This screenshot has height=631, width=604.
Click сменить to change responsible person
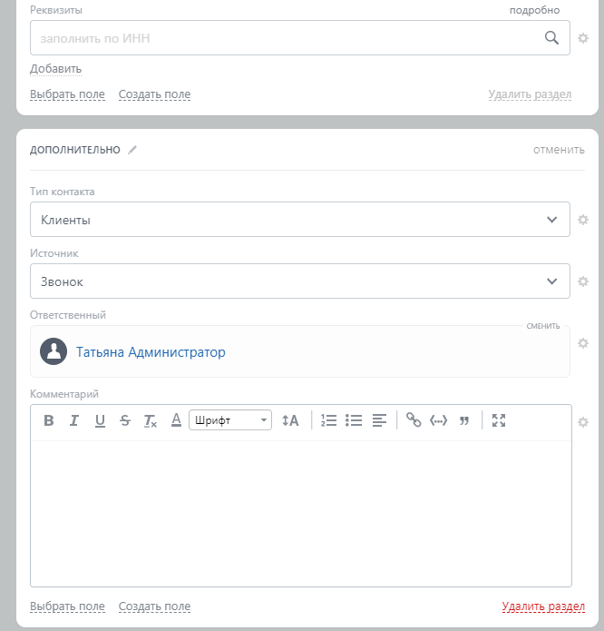coord(543,326)
